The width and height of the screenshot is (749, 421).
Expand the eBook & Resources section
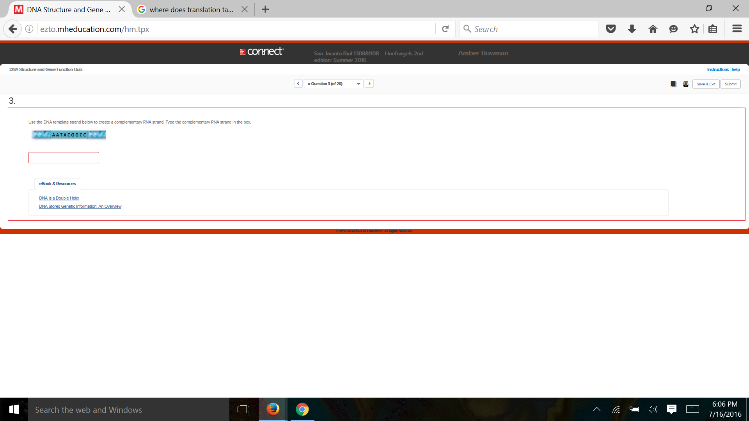tap(57, 183)
